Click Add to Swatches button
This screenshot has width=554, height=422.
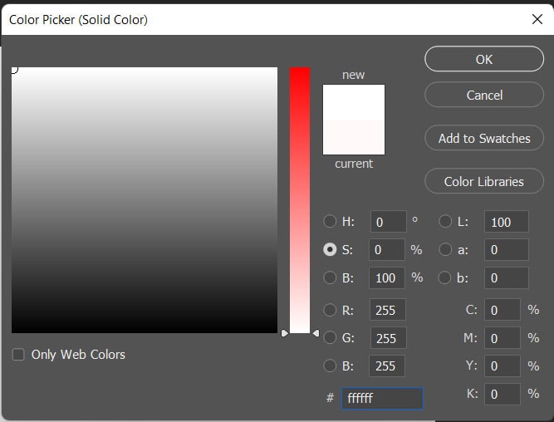484,138
